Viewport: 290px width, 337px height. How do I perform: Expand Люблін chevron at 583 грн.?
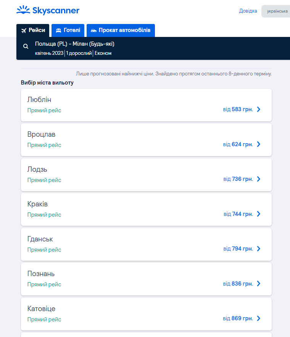pyautogui.click(x=259, y=109)
